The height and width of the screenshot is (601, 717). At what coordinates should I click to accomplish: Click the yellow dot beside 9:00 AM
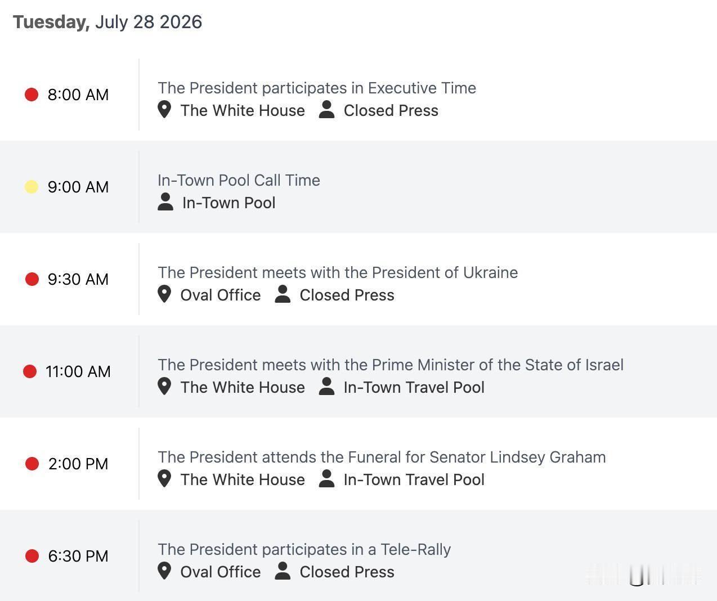[32, 187]
